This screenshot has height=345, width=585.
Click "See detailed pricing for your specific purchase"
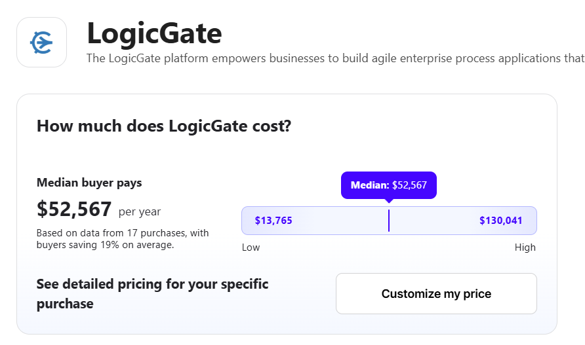(x=152, y=294)
